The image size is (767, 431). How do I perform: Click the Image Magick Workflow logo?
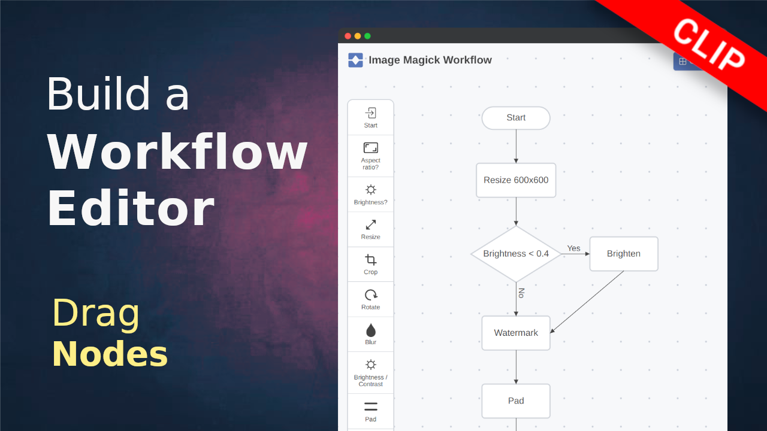(x=355, y=60)
